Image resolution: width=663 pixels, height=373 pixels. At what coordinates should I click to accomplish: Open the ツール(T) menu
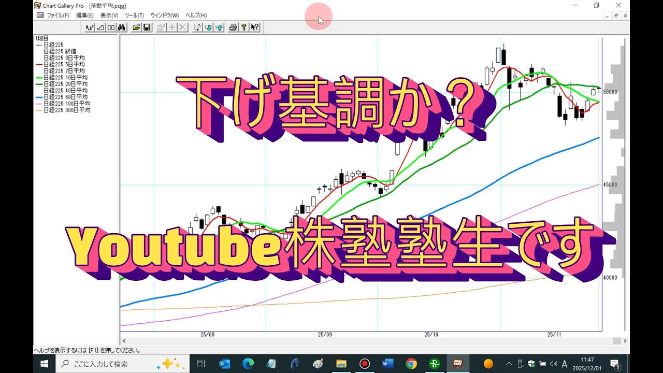pos(134,16)
